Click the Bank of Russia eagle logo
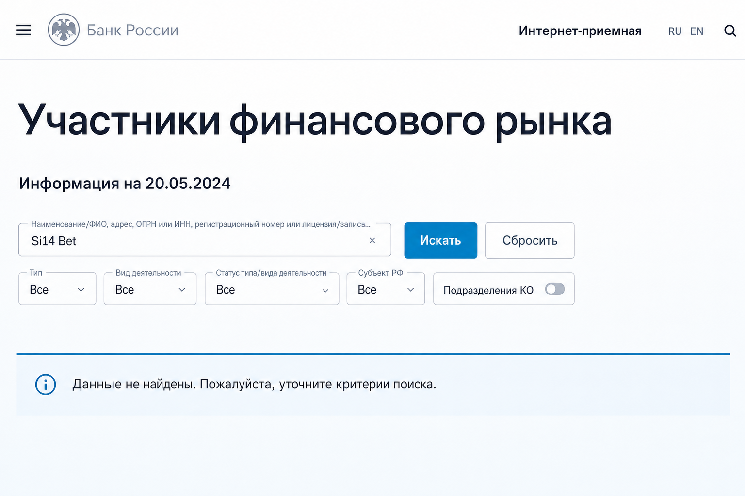This screenshot has width=745, height=496. [x=64, y=30]
